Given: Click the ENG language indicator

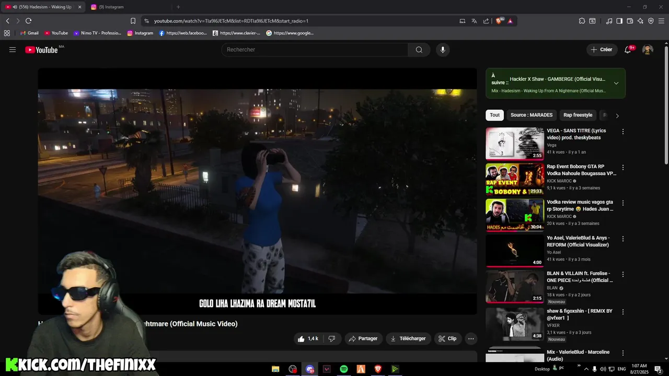Looking at the screenshot, I should coord(622,369).
